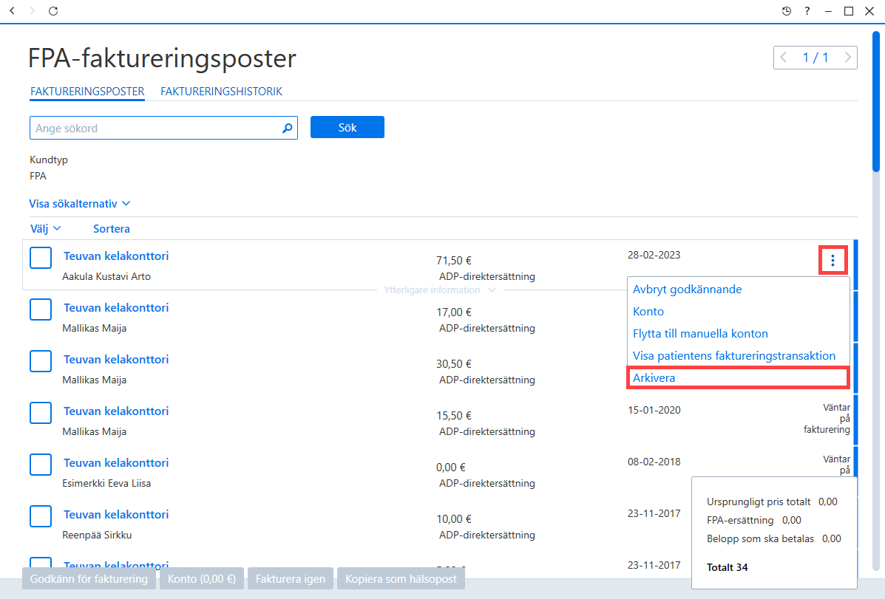Screen dimensions: 885x599
Task: Click the vertical scrollbar thumb
Action: (x=875, y=101)
